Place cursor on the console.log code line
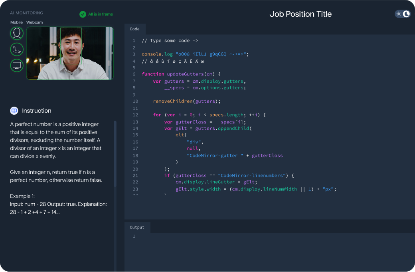 coord(195,54)
